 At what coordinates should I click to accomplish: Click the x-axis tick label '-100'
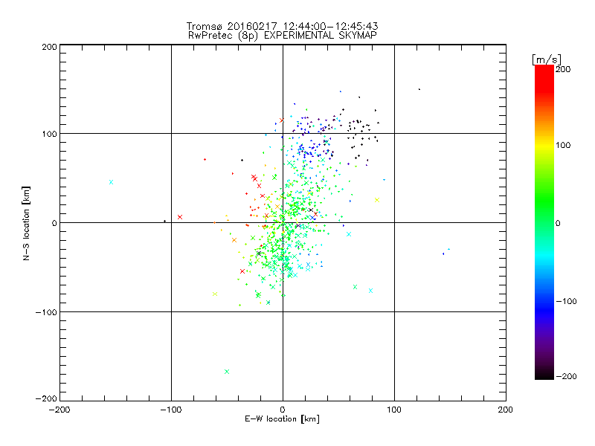coord(171,410)
